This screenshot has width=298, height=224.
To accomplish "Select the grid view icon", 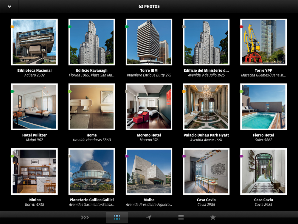I will pyautogui.click(x=117, y=217).
